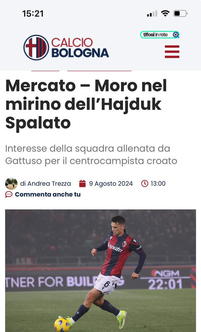
Task: Tap the comment speech bubble icon
Action: 9,194
